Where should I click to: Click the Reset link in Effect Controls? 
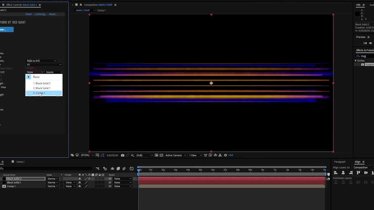click(29, 14)
